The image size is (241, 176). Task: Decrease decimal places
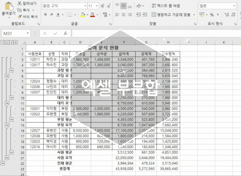pyautogui.click(x=233, y=15)
